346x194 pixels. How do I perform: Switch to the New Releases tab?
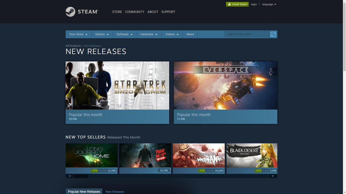coord(115,192)
